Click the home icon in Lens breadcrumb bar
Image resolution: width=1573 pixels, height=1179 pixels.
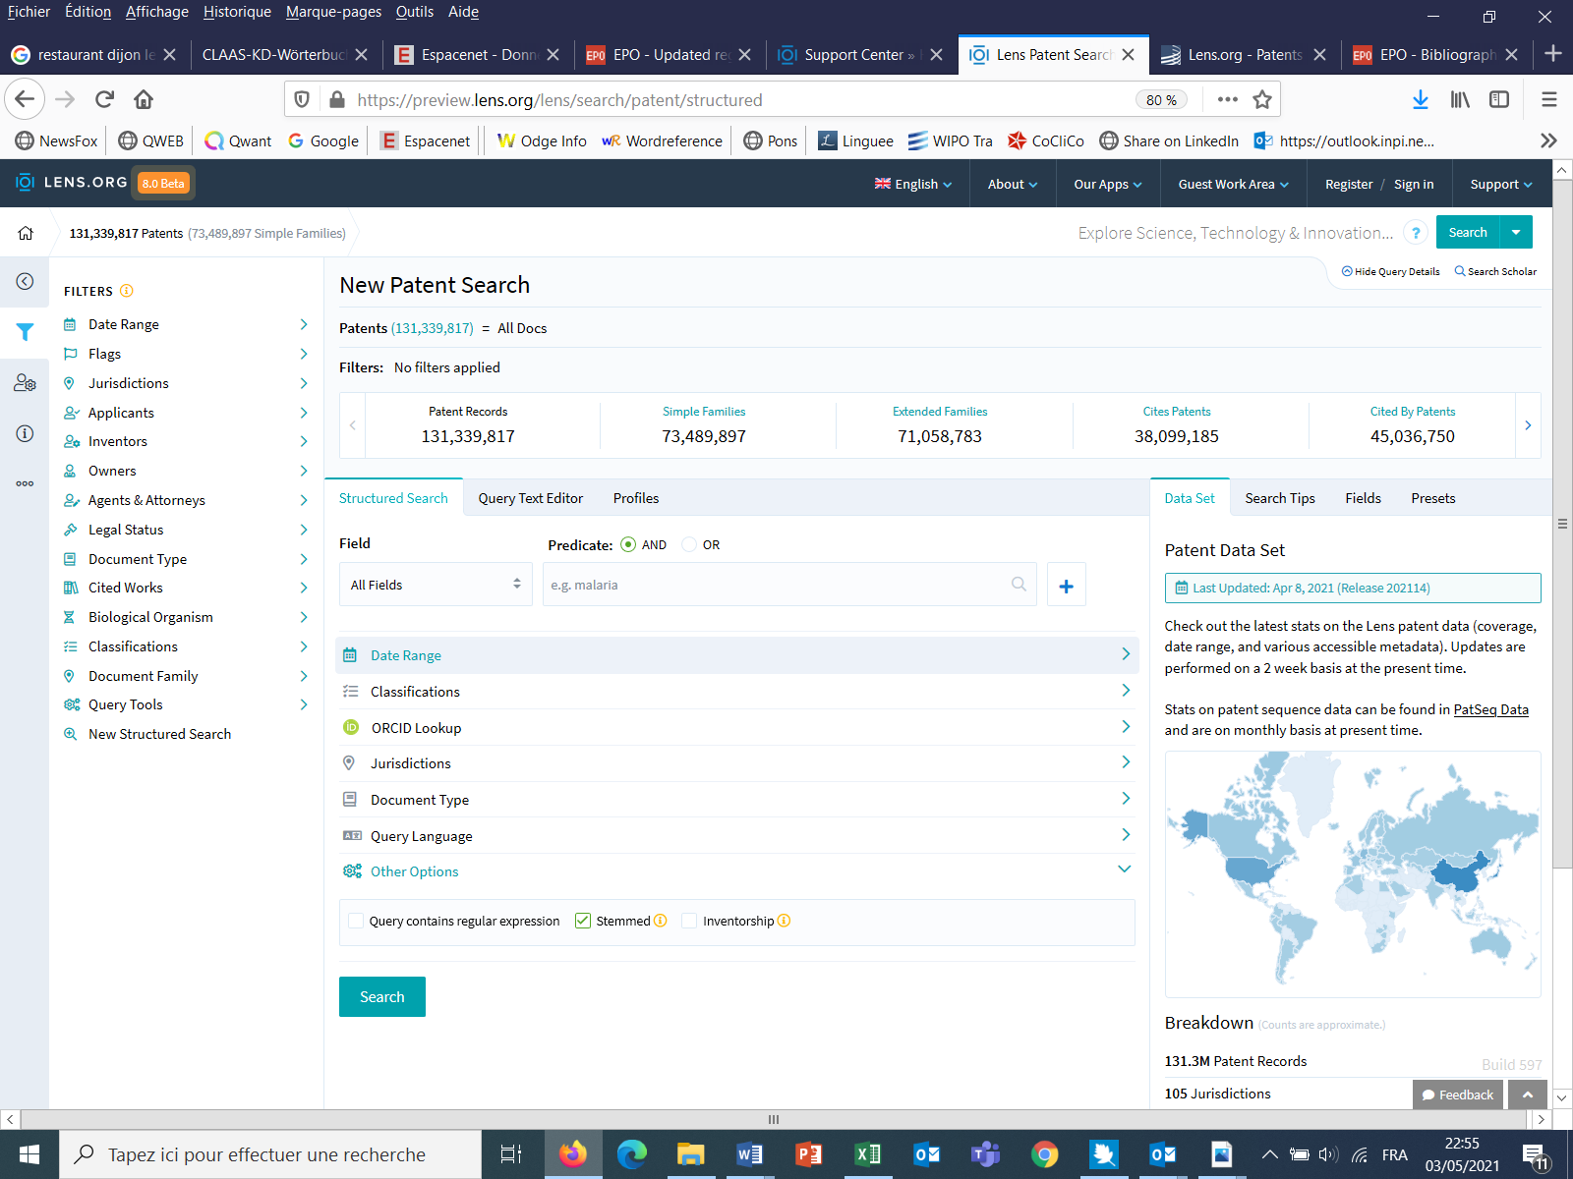pos(26,233)
